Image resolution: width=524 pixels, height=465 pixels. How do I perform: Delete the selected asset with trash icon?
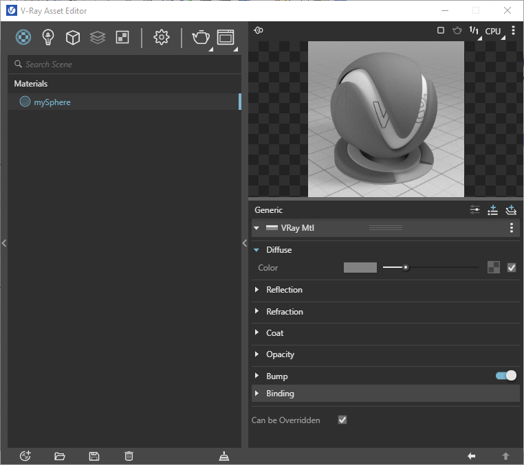tap(129, 456)
